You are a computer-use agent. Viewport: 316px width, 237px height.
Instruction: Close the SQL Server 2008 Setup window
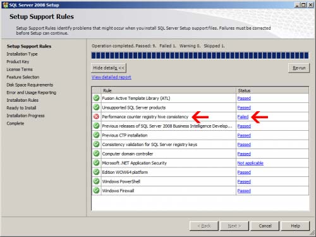310,5
